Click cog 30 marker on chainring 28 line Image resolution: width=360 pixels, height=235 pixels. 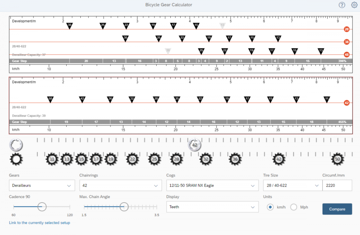pyautogui.click(x=69, y=26)
